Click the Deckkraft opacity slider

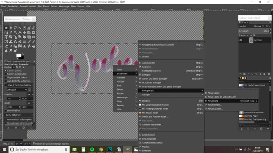[x=253, y=31]
